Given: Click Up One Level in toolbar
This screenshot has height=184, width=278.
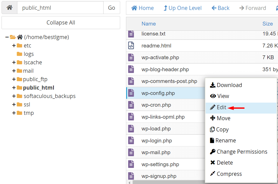Looking at the screenshot, I should [182, 8].
